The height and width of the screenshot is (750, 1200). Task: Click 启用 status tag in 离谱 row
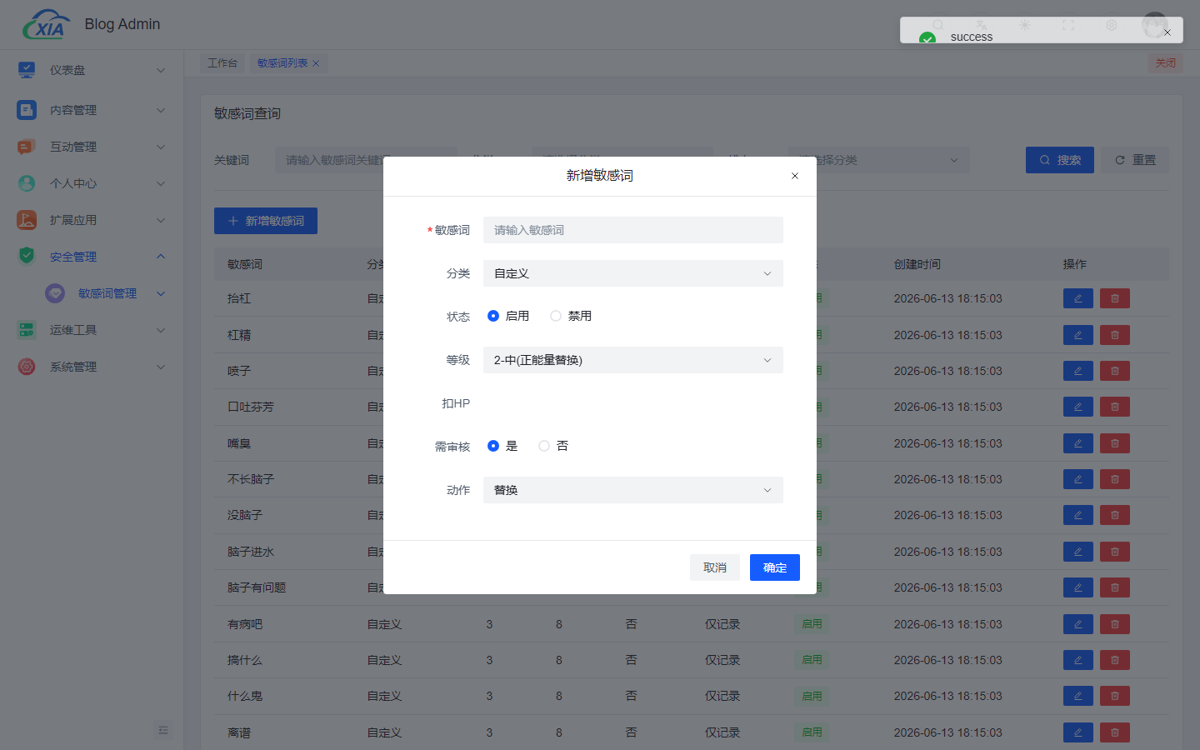[x=812, y=732]
